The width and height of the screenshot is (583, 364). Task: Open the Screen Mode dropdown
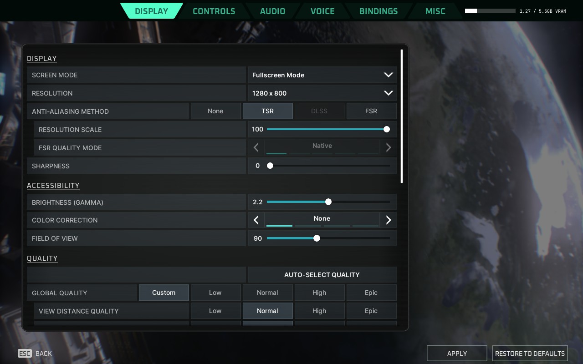point(322,75)
